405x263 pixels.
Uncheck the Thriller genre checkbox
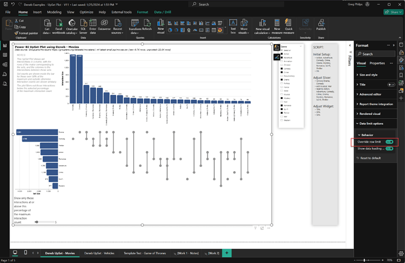[282, 112]
